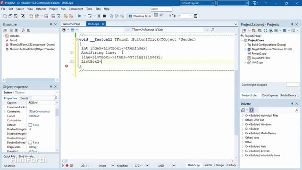Screen dimensions: 302x170
Task: Open the History tab
Action: (x=232, y=165)
